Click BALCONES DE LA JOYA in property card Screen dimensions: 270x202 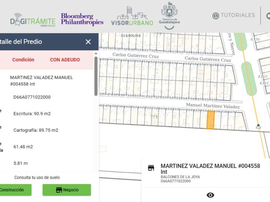pyautogui.click(x=180, y=177)
